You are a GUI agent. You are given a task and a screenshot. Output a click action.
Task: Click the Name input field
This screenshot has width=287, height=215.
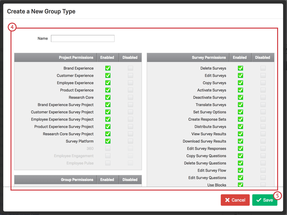82,38
